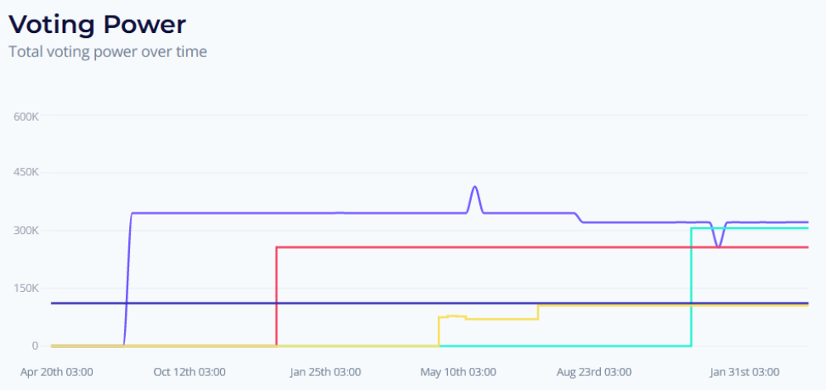Viewport: 827px width, 391px height.
Task: Click the Jan 31st 03:00 axis label
Action: [x=744, y=372]
